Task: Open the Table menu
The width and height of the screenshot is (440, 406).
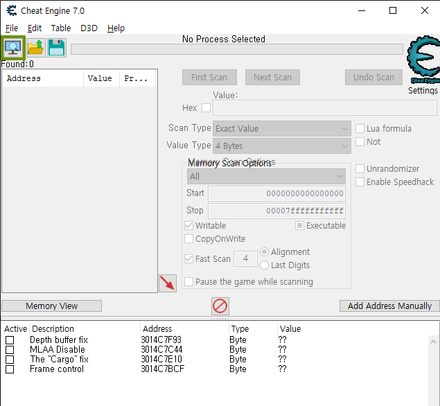Action: click(x=61, y=28)
